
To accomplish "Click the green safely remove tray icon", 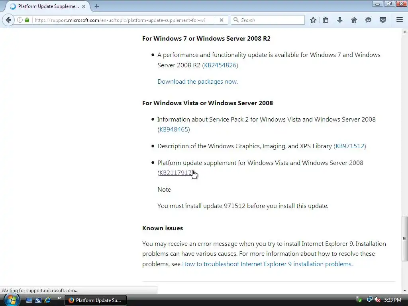I will click(x=359, y=300).
